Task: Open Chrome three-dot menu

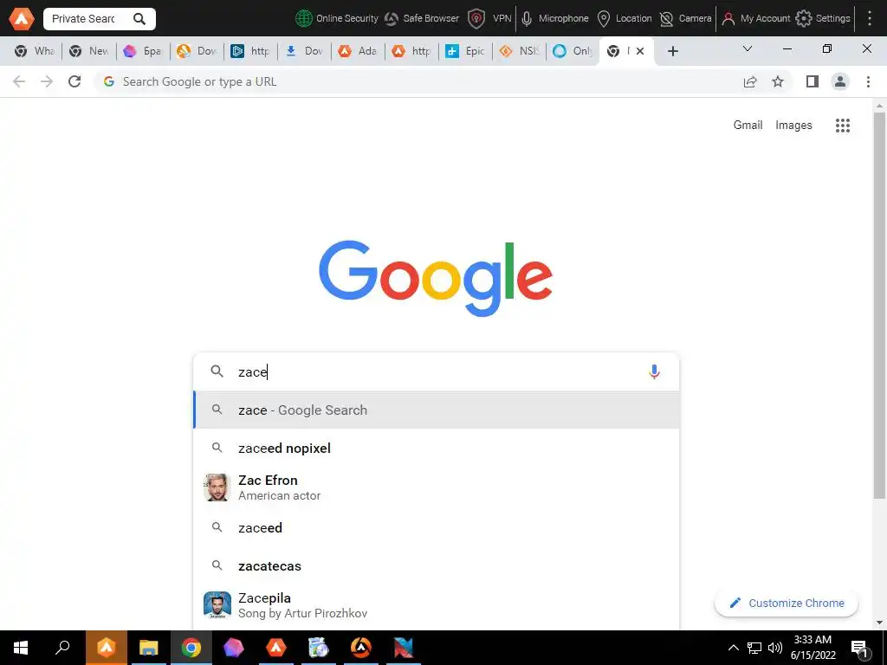Action: click(x=868, y=81)
